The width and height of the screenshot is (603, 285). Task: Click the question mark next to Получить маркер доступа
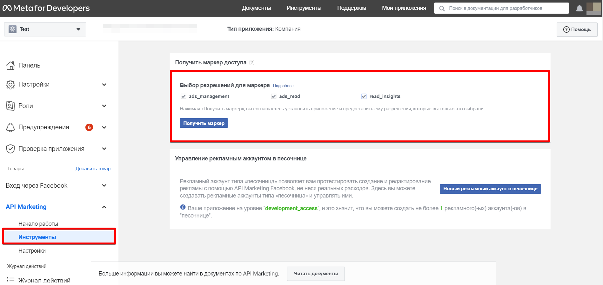click(x=252, y=62)
